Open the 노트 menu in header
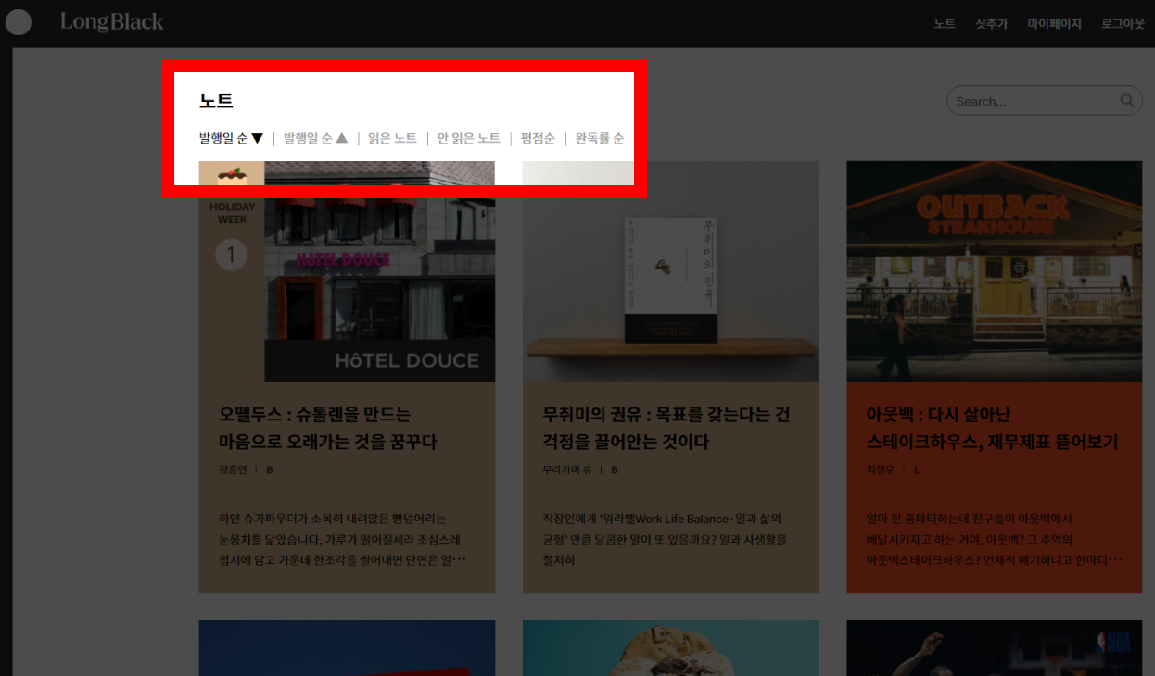The height and width of the screenshot is (676, 1155). pyautogui.click(x=944, y=24)
